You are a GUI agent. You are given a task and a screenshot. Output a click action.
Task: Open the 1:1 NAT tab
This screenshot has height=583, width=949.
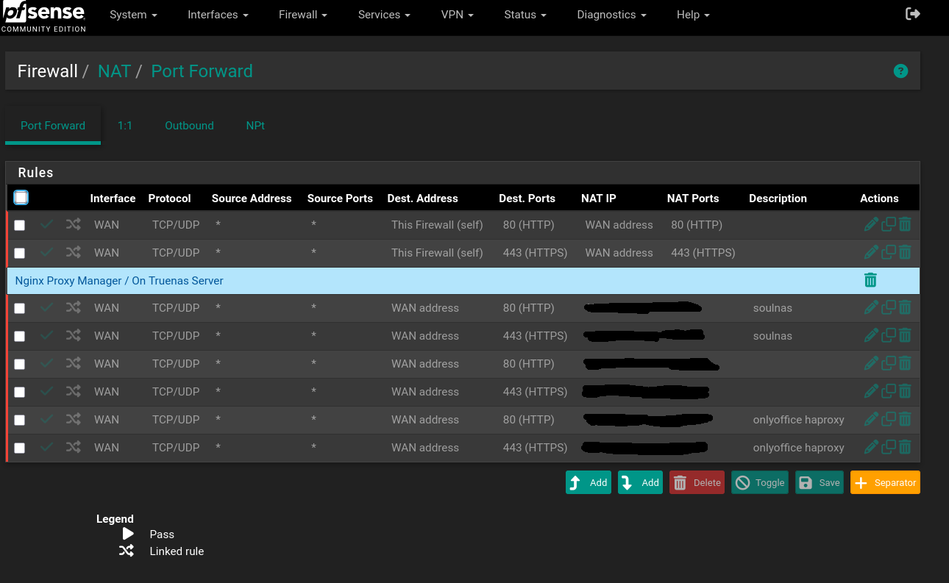(x=125, y=126)
